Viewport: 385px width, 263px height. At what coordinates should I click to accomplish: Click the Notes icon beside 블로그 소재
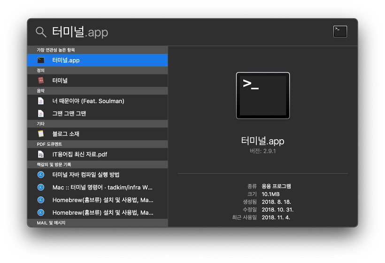[41, 134]
